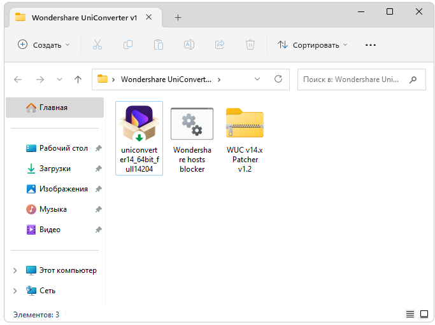Click the Delete trash bin icon
This screenshot has height=325, width=435.
250,45
